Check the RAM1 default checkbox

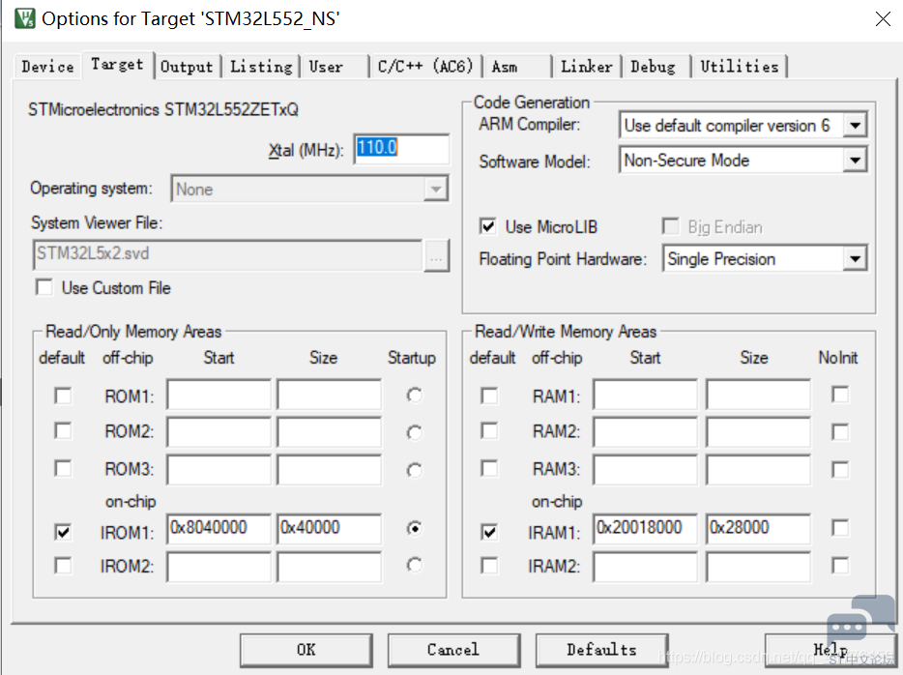[489, 396]
